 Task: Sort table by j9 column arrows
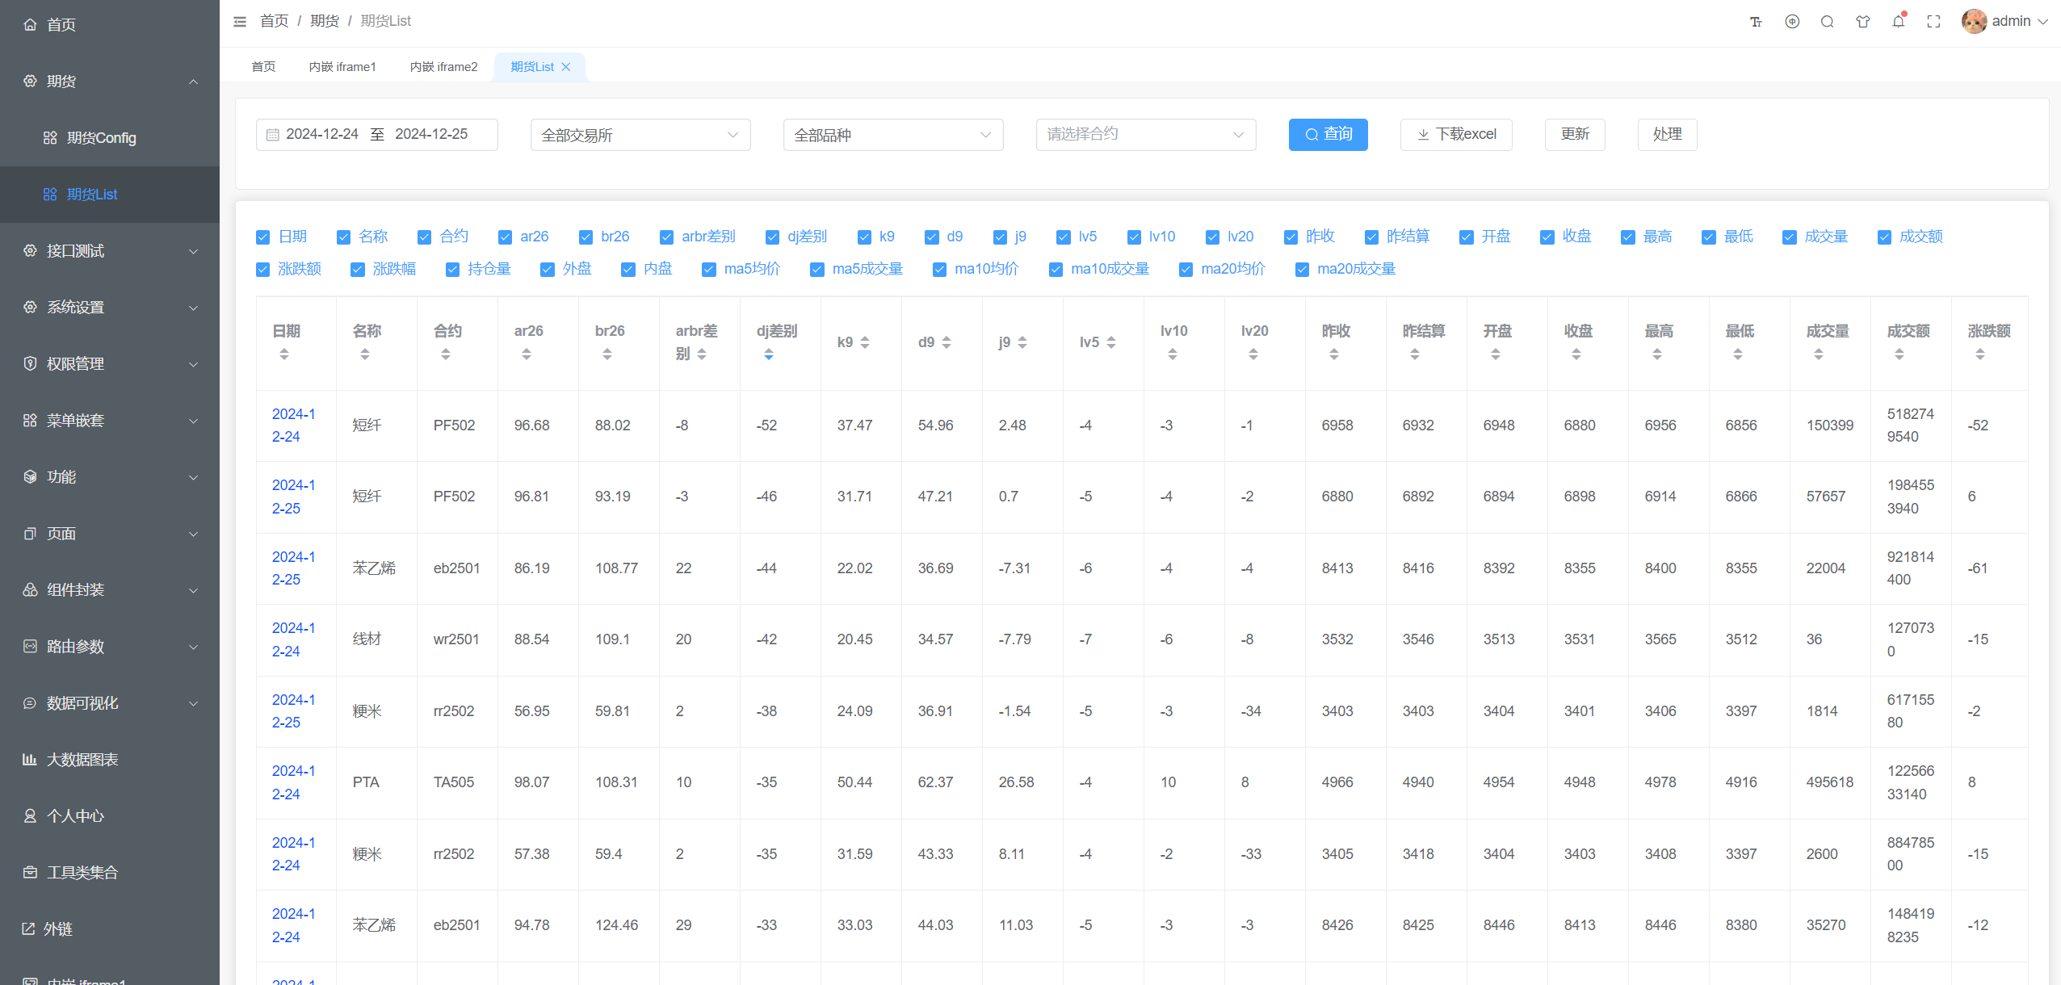(x=1022, y=342)
